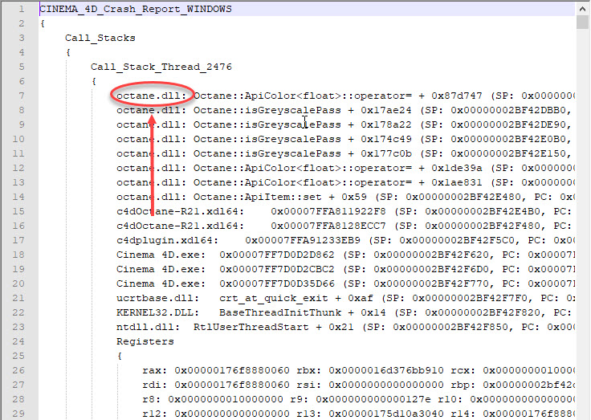Click the scroll up arrow of vertical scrollbar

pyautogui.click(x=583, y=8)
